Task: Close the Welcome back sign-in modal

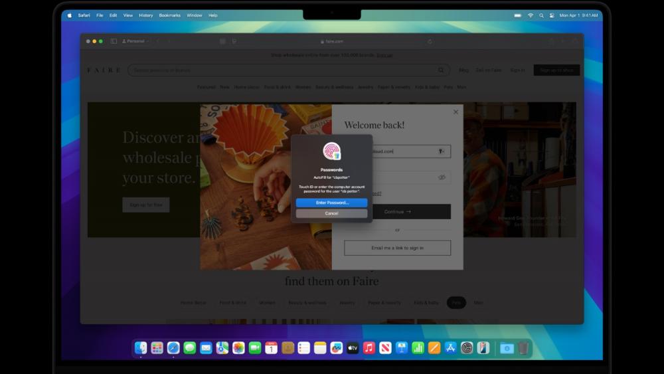Action: [x=456, y=112]
